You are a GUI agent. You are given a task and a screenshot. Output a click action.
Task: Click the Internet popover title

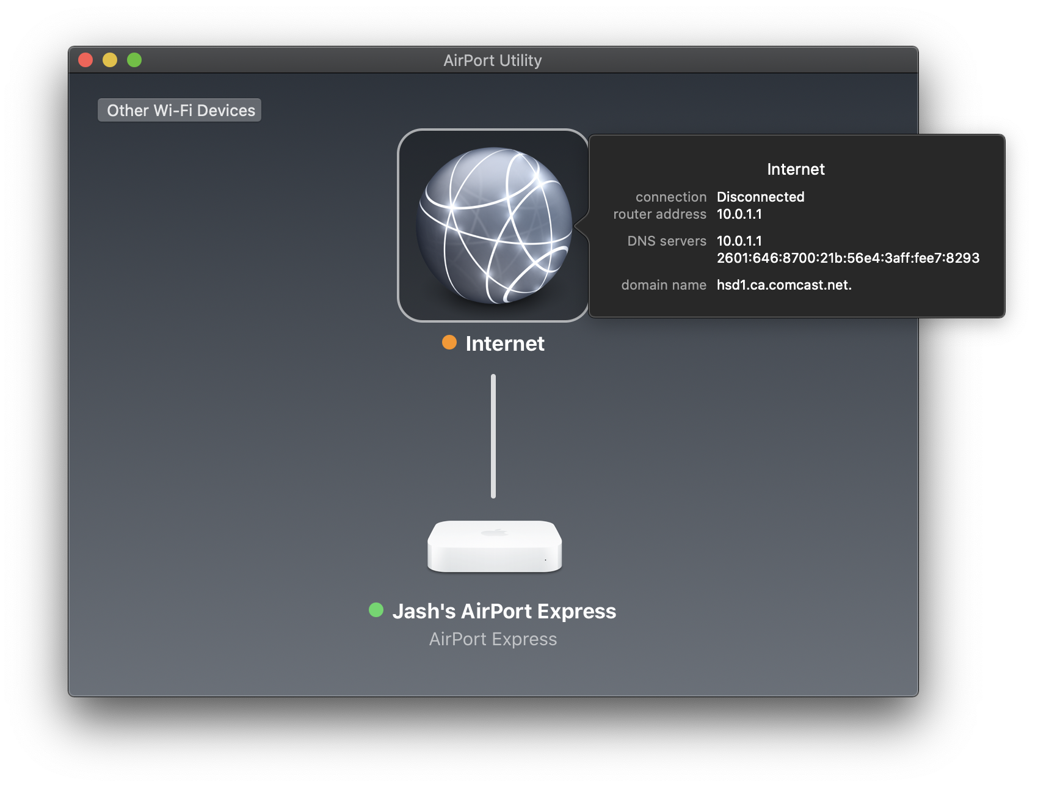tap(796, 169)
